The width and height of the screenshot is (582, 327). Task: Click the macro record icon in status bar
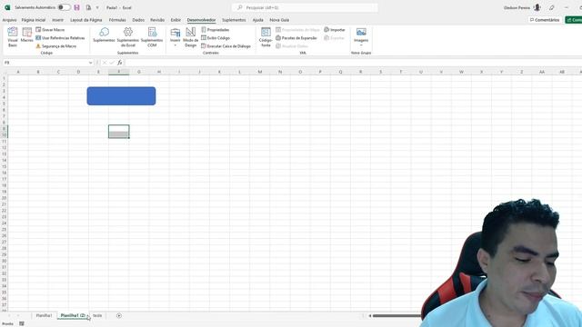(x=22, y=323)
